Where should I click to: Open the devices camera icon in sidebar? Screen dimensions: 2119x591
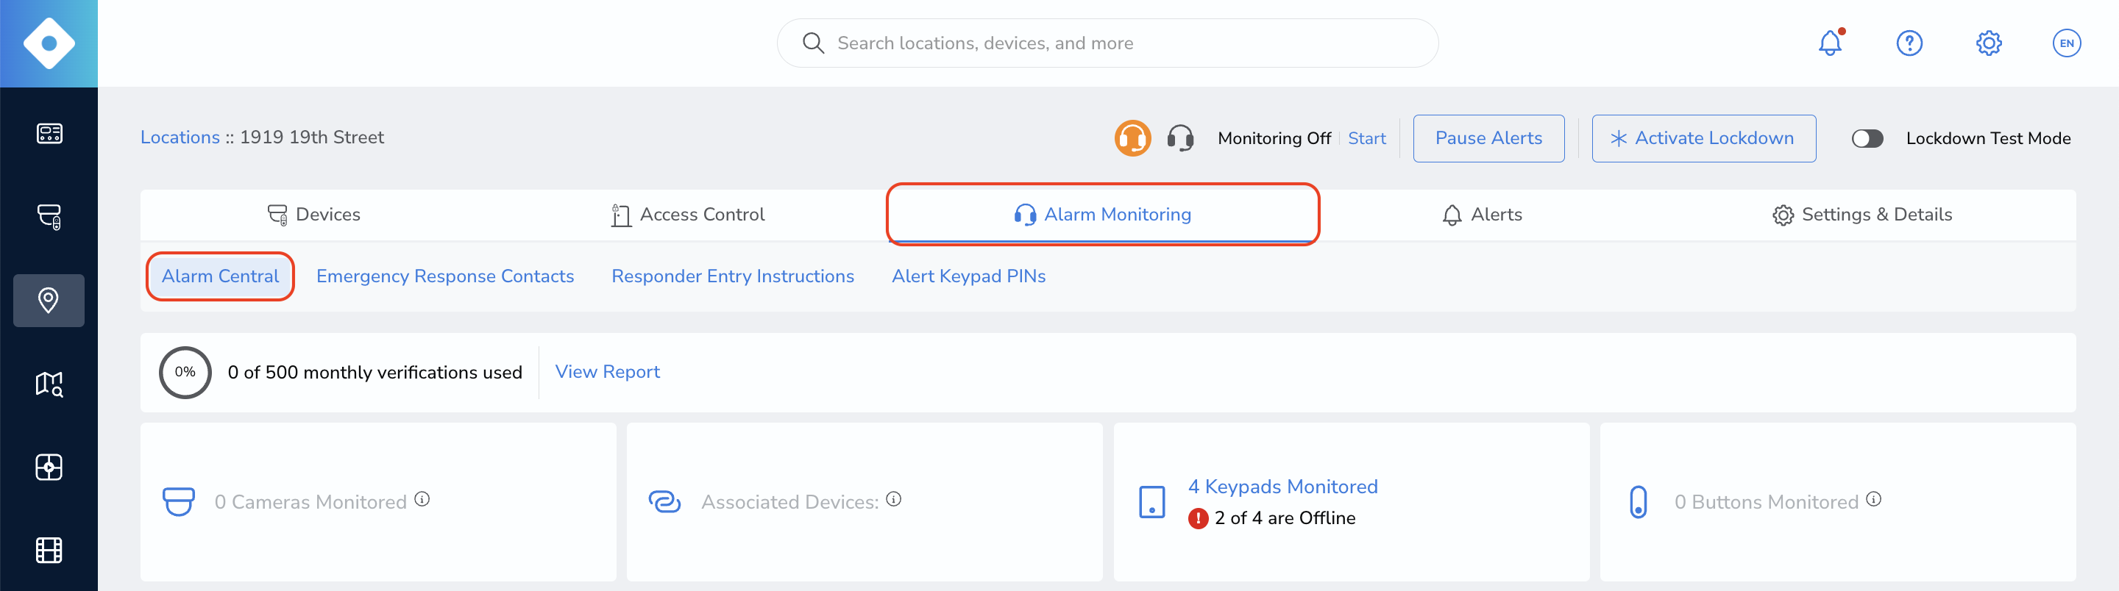pyautogui.click(x=49, y=217)
